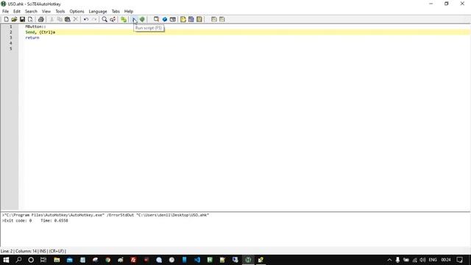This screenshot has height=265, width=471.
Task: Click the Paste clipboard toolbar icon
Action: 68,20
